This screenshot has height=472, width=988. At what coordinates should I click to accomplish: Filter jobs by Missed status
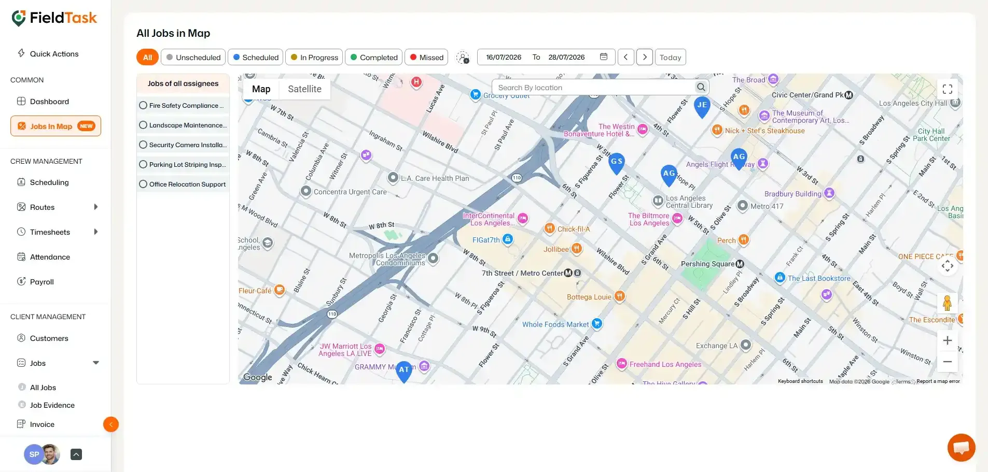[427, 57]
